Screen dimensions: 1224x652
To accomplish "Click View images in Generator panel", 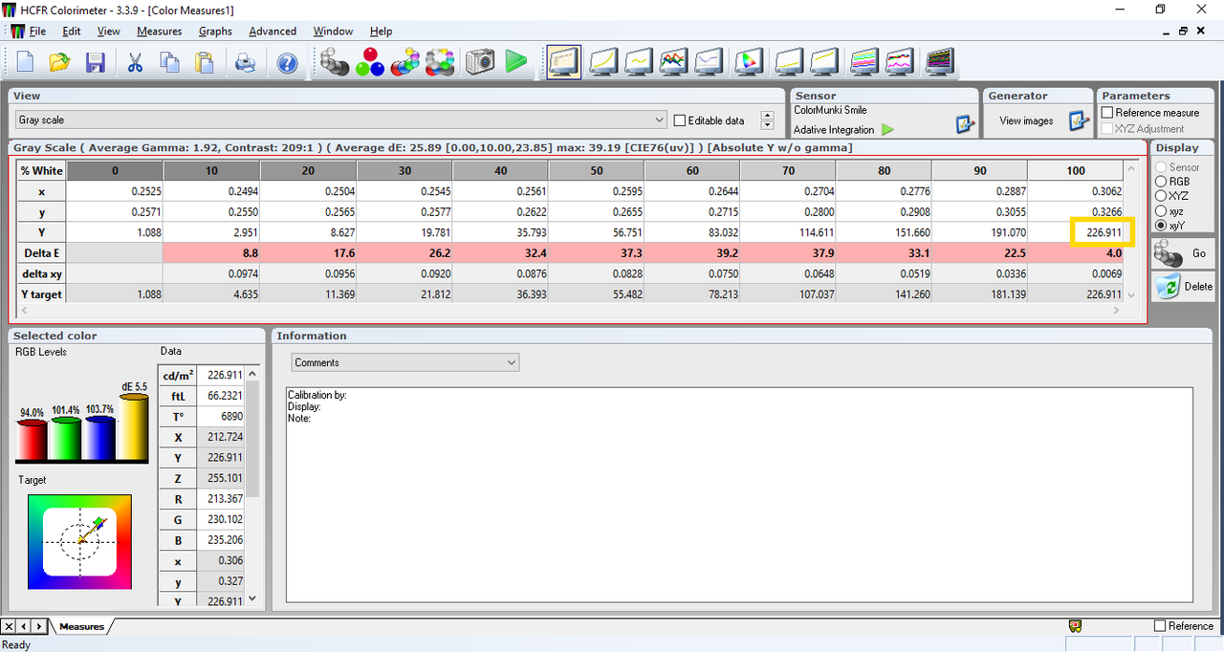I will [1026, 121].
